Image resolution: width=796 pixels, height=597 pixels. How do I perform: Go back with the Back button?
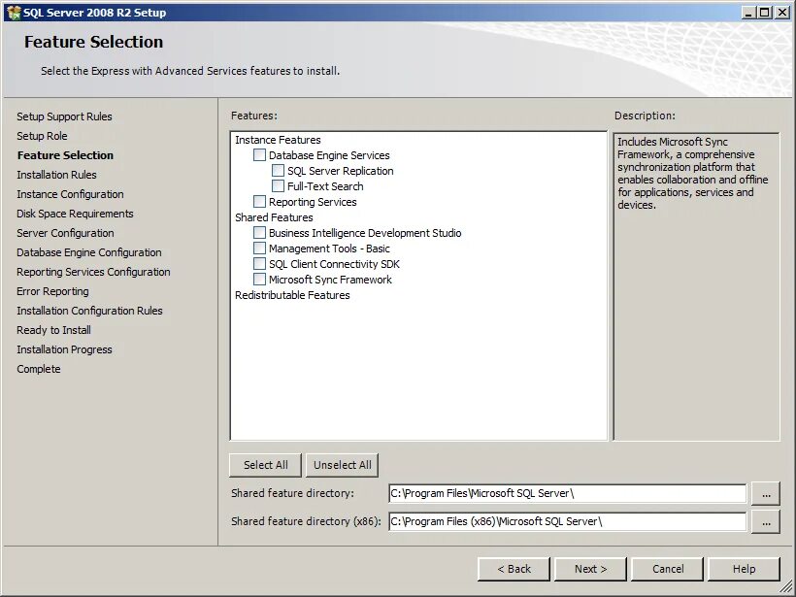[x=514, y=569]
